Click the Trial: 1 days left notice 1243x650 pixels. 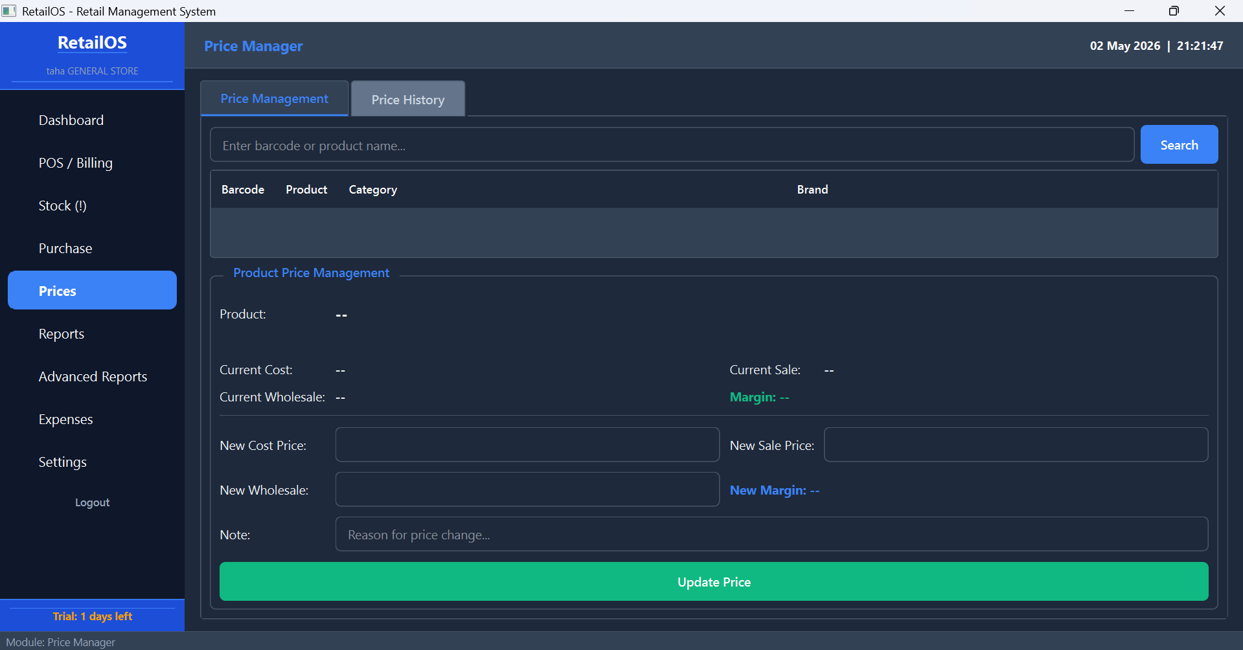point(92,616)
